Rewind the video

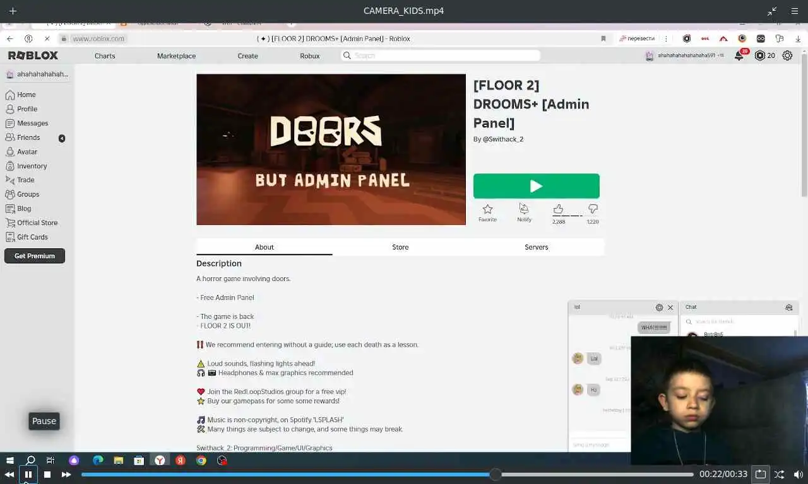coord(9,475)
